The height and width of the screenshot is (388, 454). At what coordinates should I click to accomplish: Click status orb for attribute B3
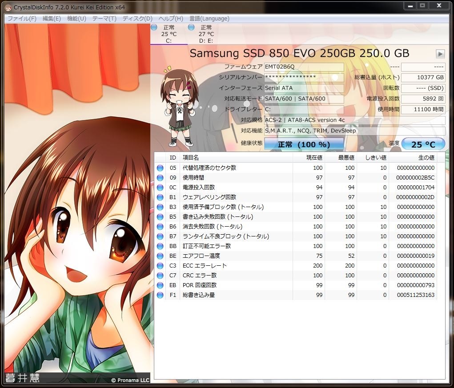pyautogui.click(x=160, y=207)
